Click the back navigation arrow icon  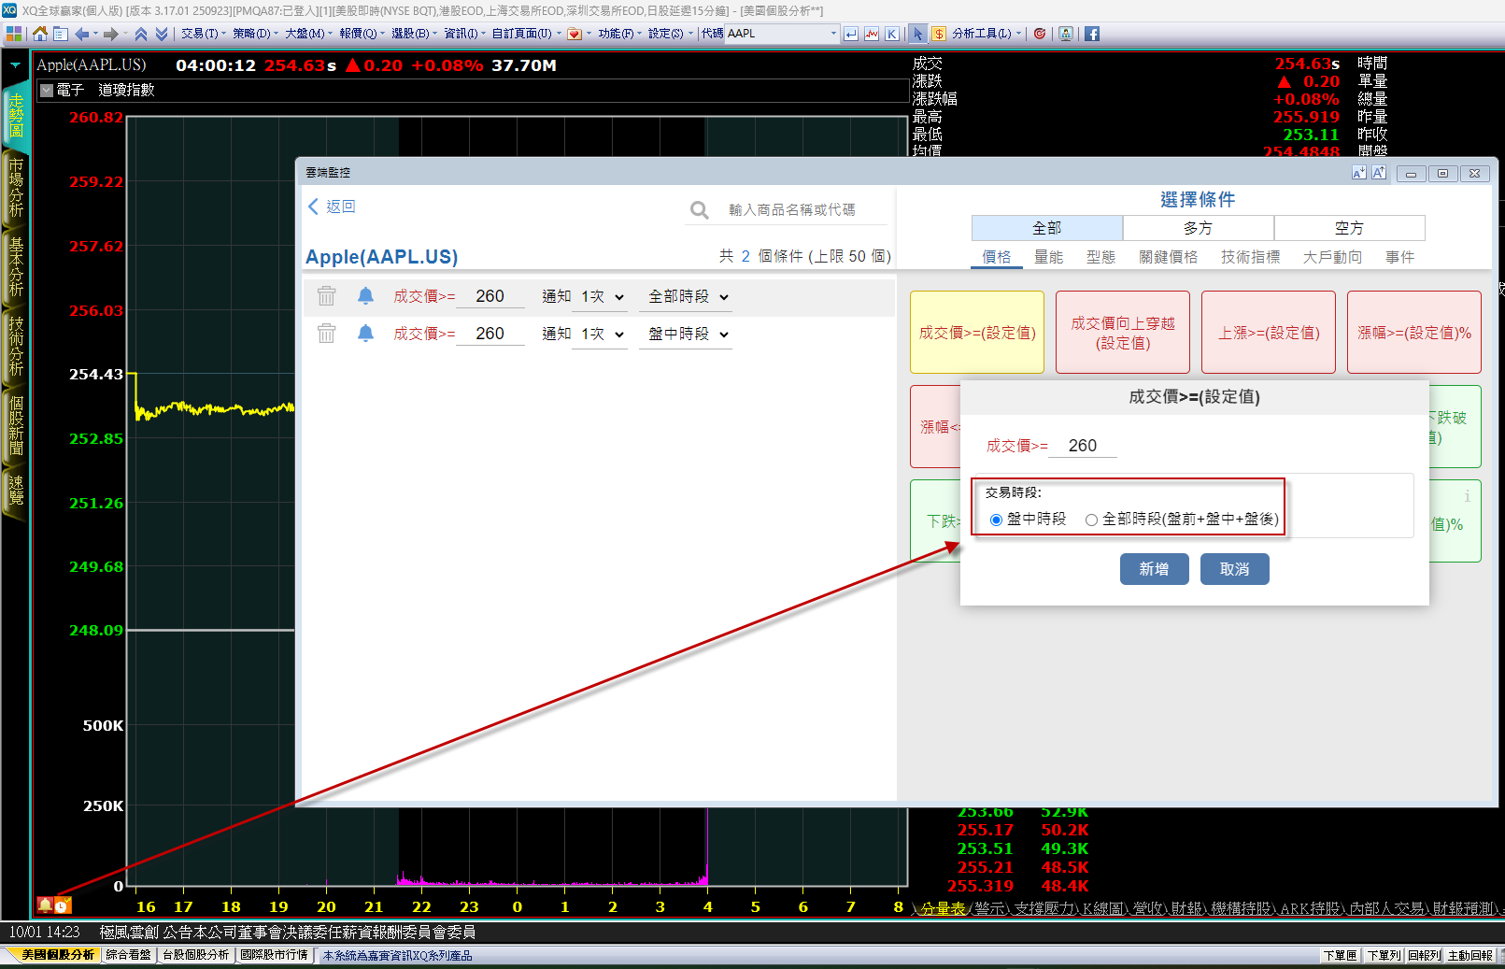pyautogui.click(x=313, y=206)
